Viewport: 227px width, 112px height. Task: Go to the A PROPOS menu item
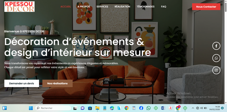click(x=84, y=7)
